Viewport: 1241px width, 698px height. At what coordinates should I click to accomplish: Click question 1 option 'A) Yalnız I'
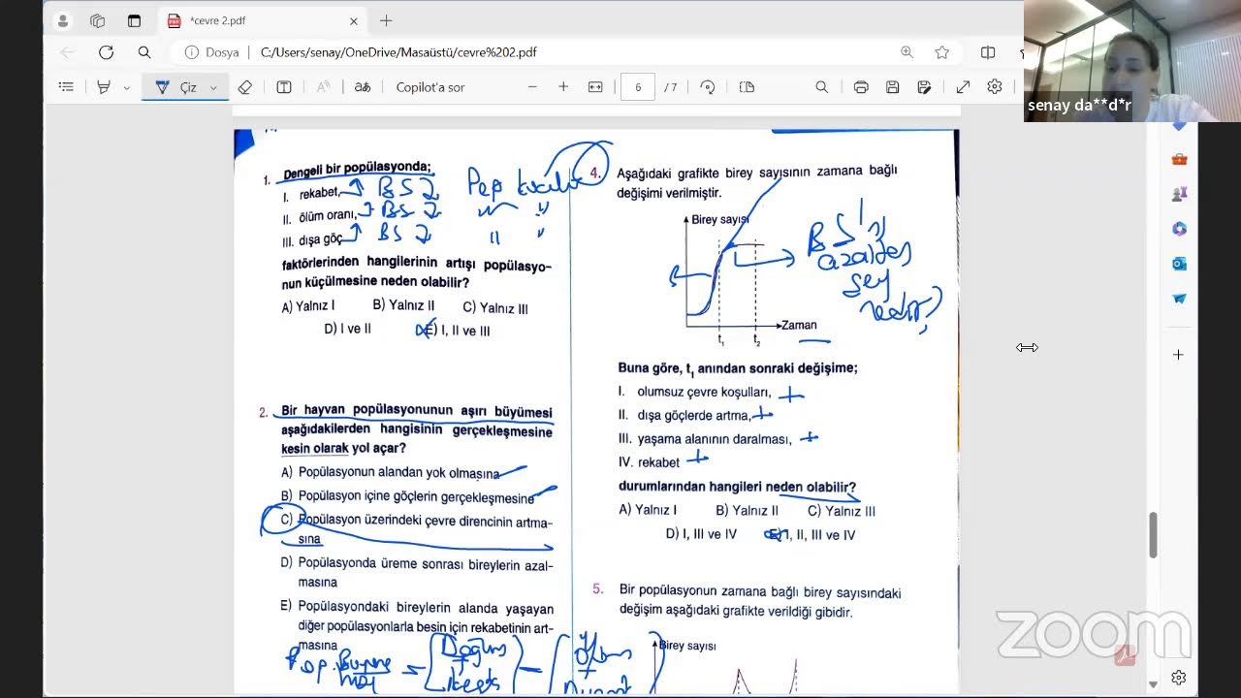coord(308,306)
